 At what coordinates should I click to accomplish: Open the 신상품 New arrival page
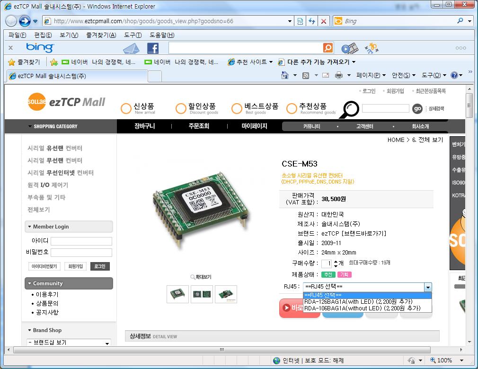point(138,108)
